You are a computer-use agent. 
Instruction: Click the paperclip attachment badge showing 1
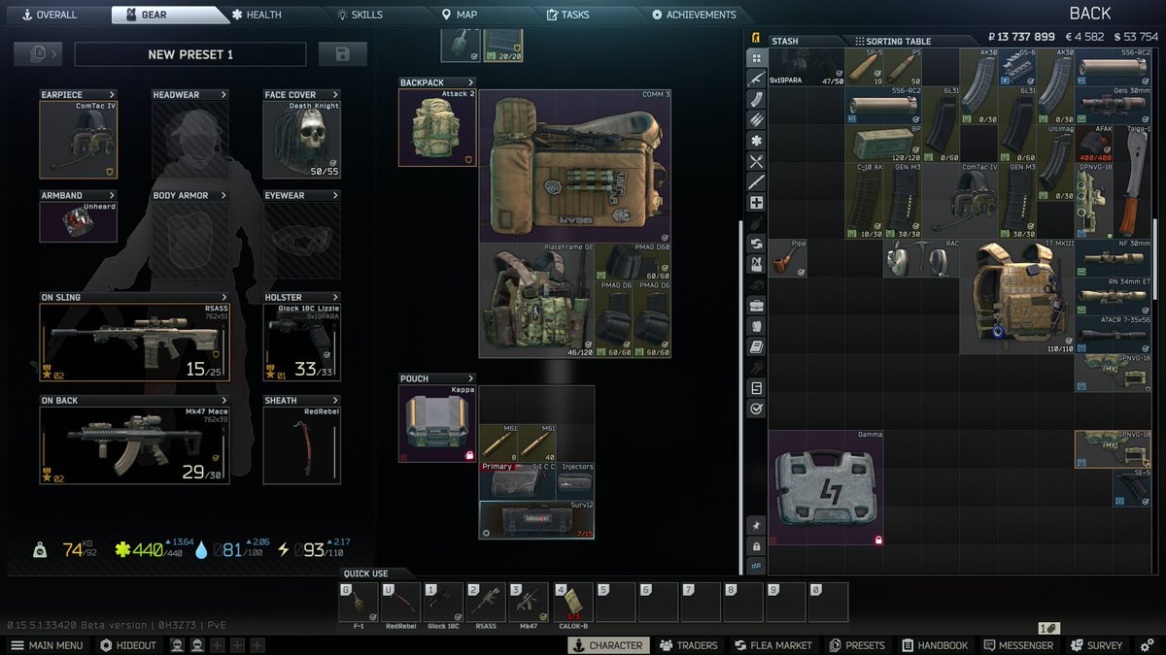pyautogui.click(x=1048, y=628)
